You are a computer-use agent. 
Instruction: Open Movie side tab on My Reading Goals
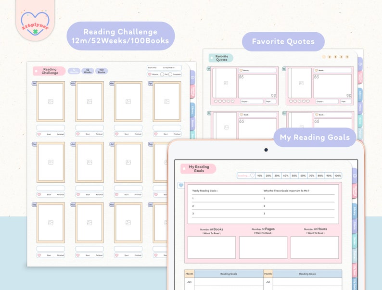pos(355,226)
